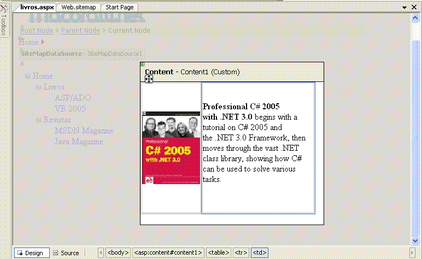422x259 pixels.
Task: Click the Revistas tree node label
Action: pyautogui.click(x=57, y=120)
